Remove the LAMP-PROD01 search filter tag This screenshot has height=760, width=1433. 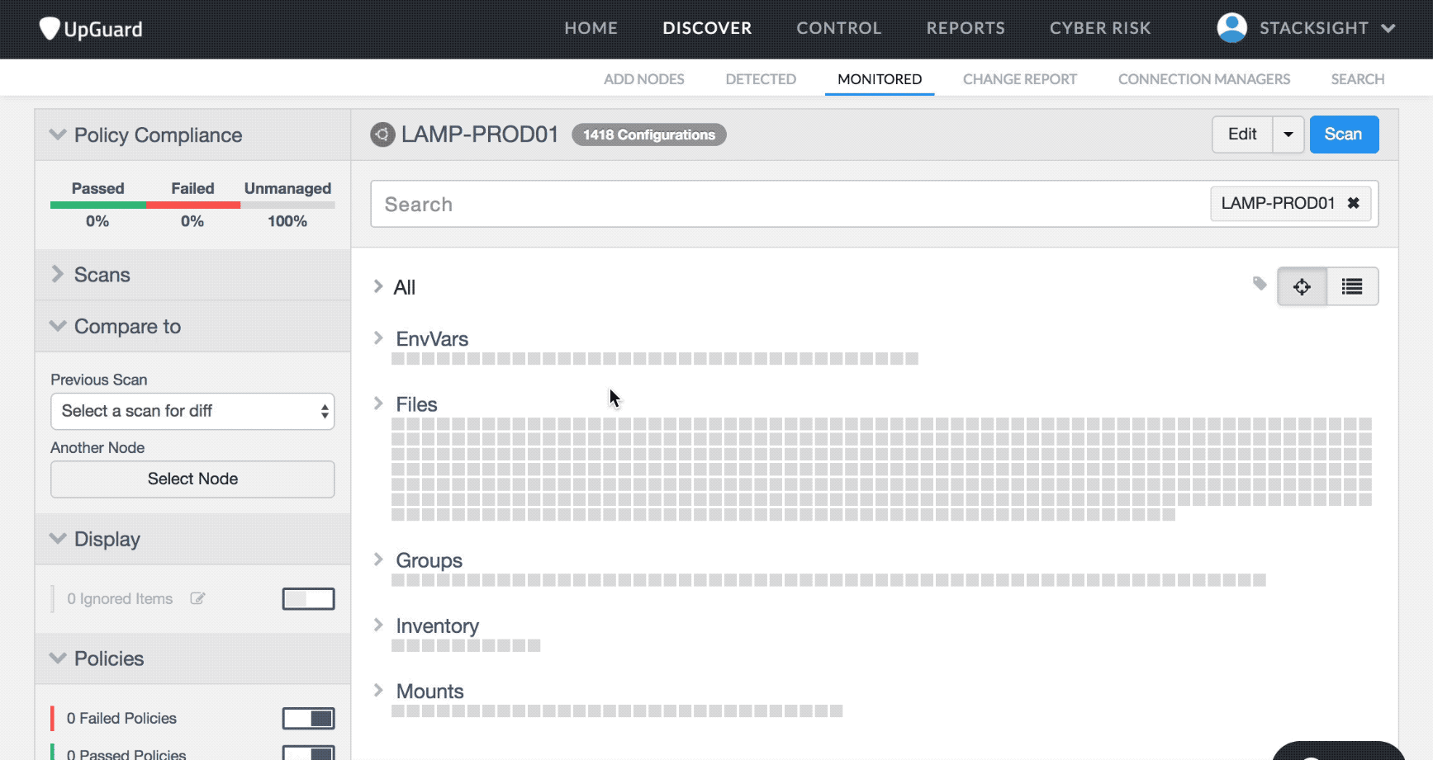1353,203
